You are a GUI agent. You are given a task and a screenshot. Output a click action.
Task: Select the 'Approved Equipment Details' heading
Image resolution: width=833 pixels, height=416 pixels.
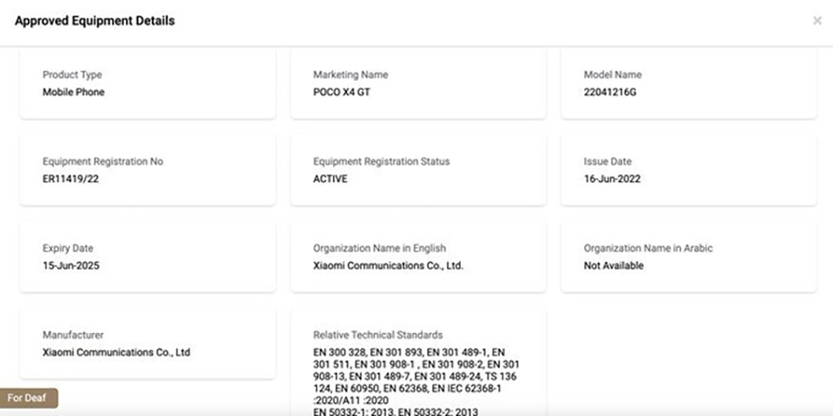pos(95,21)
